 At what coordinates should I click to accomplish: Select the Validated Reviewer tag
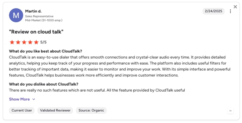[55, 110]
